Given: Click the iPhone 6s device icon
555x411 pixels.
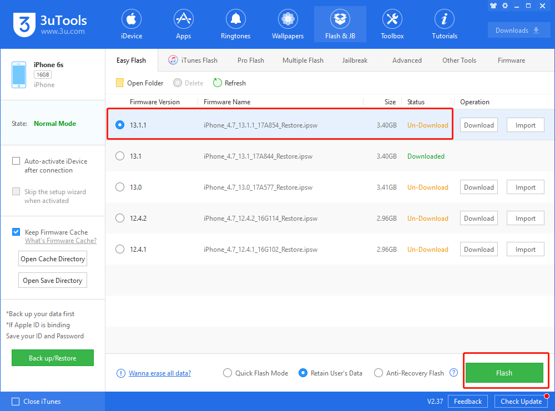Looking at the screenshot, I should pos(19,75).
